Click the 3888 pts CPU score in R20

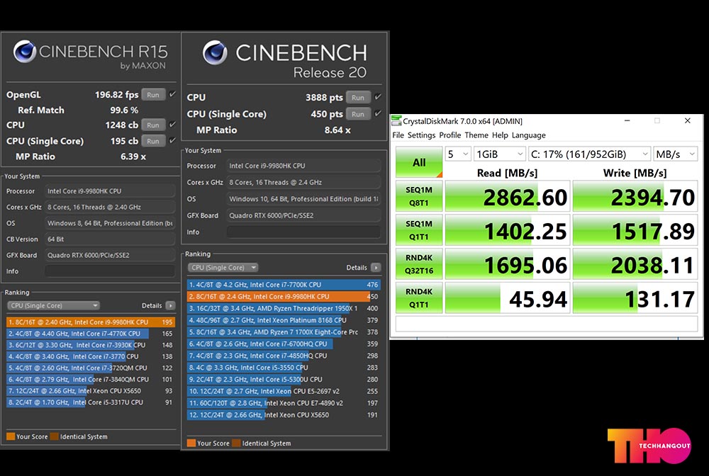pyautogui.click(x=324, y=98)
